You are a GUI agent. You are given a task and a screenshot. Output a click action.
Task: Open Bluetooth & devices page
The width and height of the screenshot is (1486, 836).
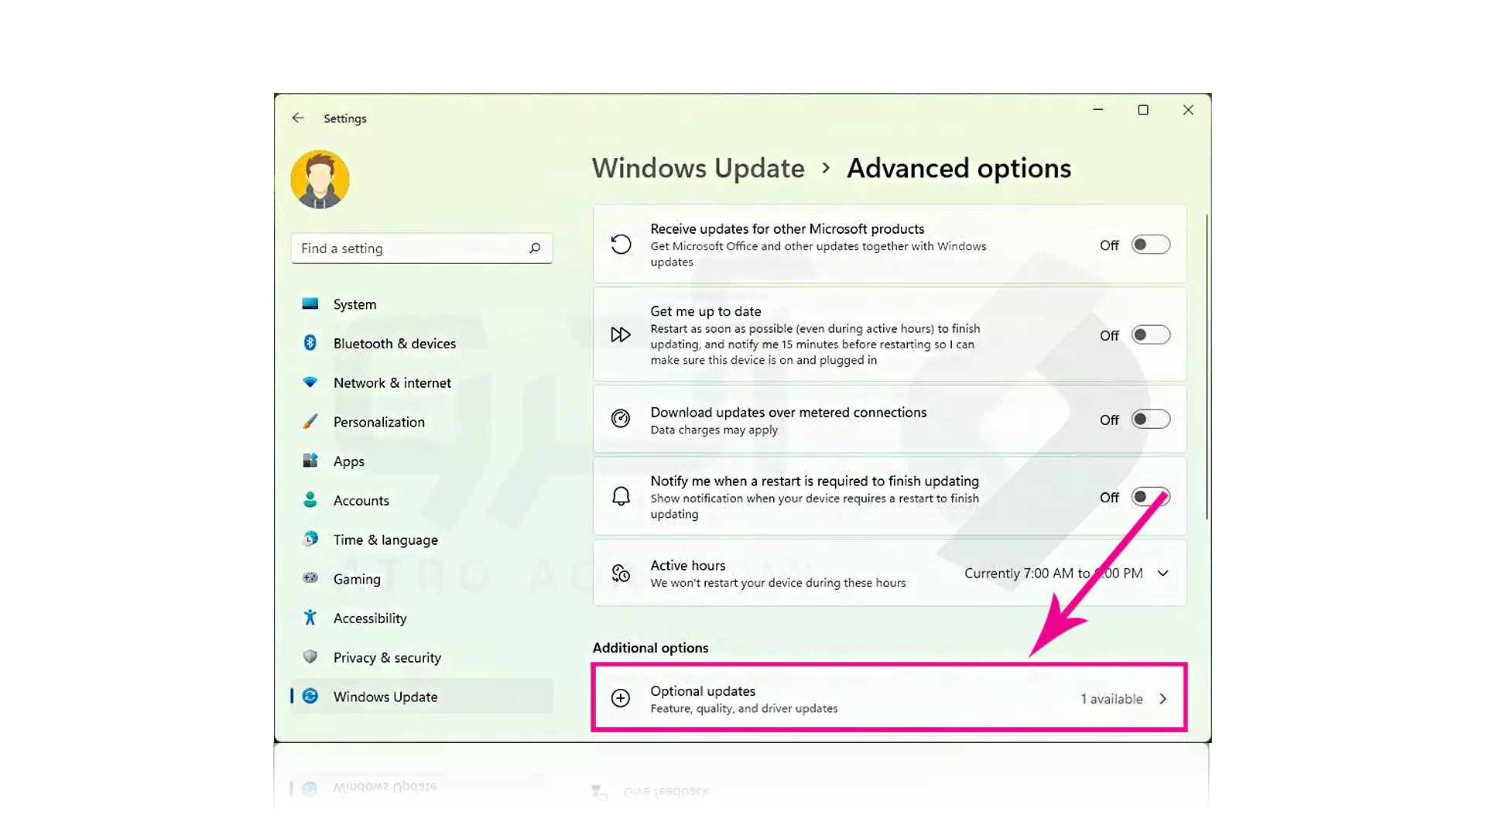[x=394, y=343]
